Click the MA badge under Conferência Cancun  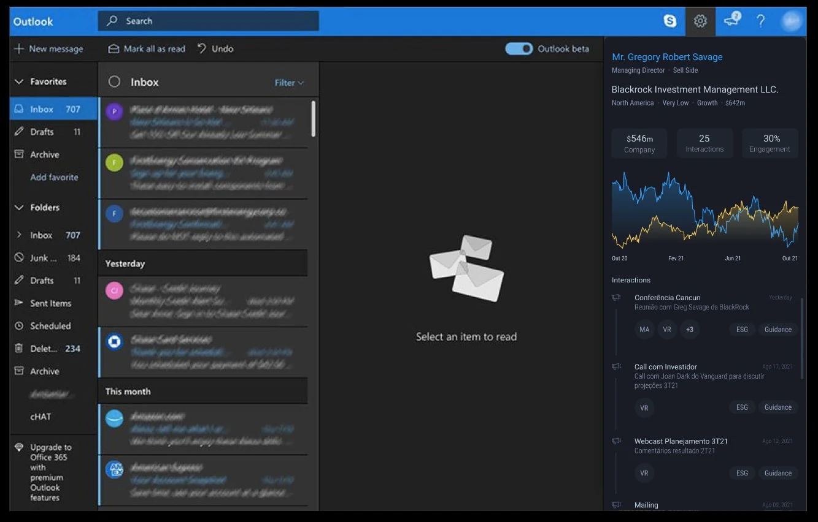[x=644, y=330]
